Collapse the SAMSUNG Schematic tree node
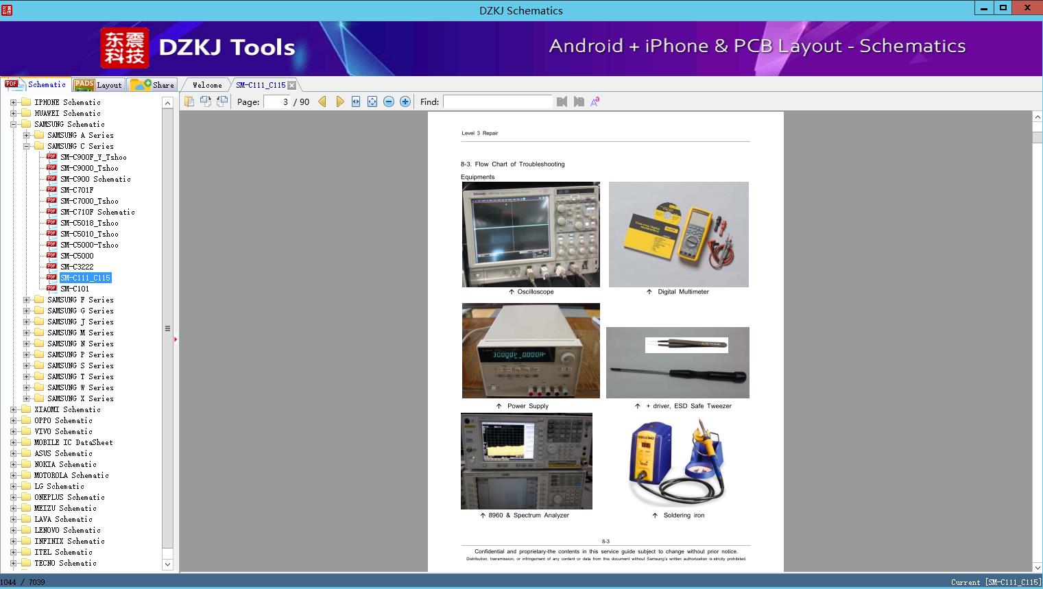The width and height of the screenshot is (1043, 589). tap(13, 124)
